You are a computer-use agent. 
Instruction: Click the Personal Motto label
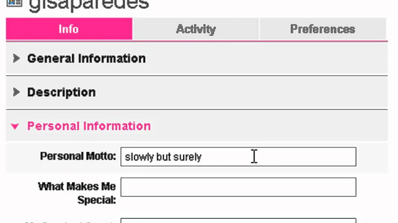pos(78,156)
